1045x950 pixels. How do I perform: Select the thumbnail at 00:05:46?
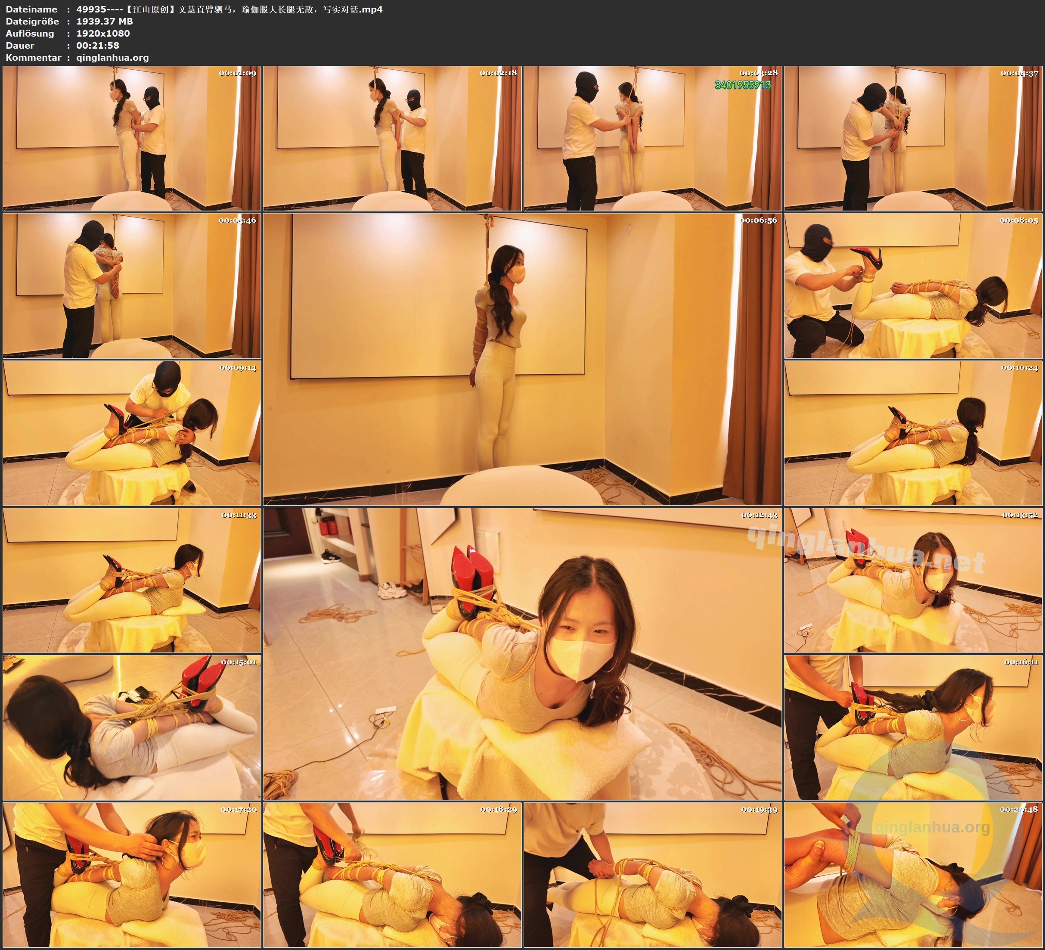pos(132,285)
